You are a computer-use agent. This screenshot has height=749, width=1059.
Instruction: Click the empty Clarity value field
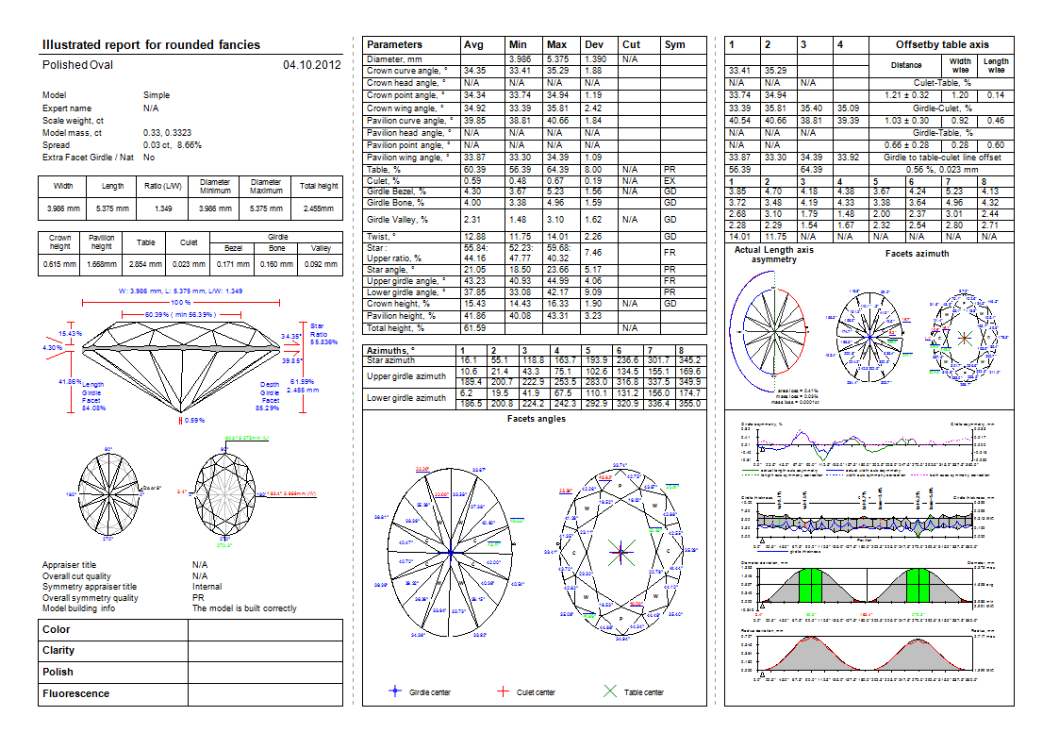[265, 651]
